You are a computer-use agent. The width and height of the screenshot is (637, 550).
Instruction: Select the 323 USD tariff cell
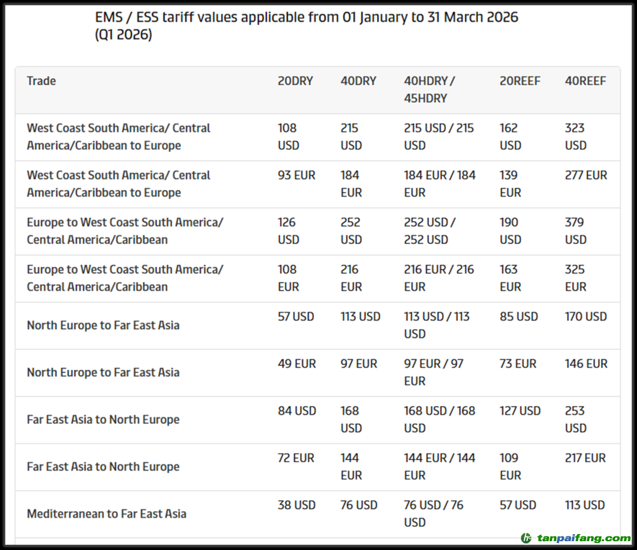575,137
